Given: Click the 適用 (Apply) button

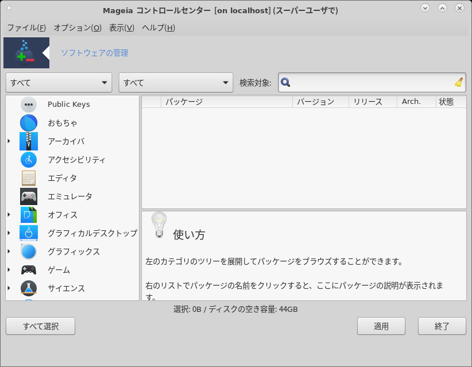Looking at the screenshot, I should tap(381, 326).
